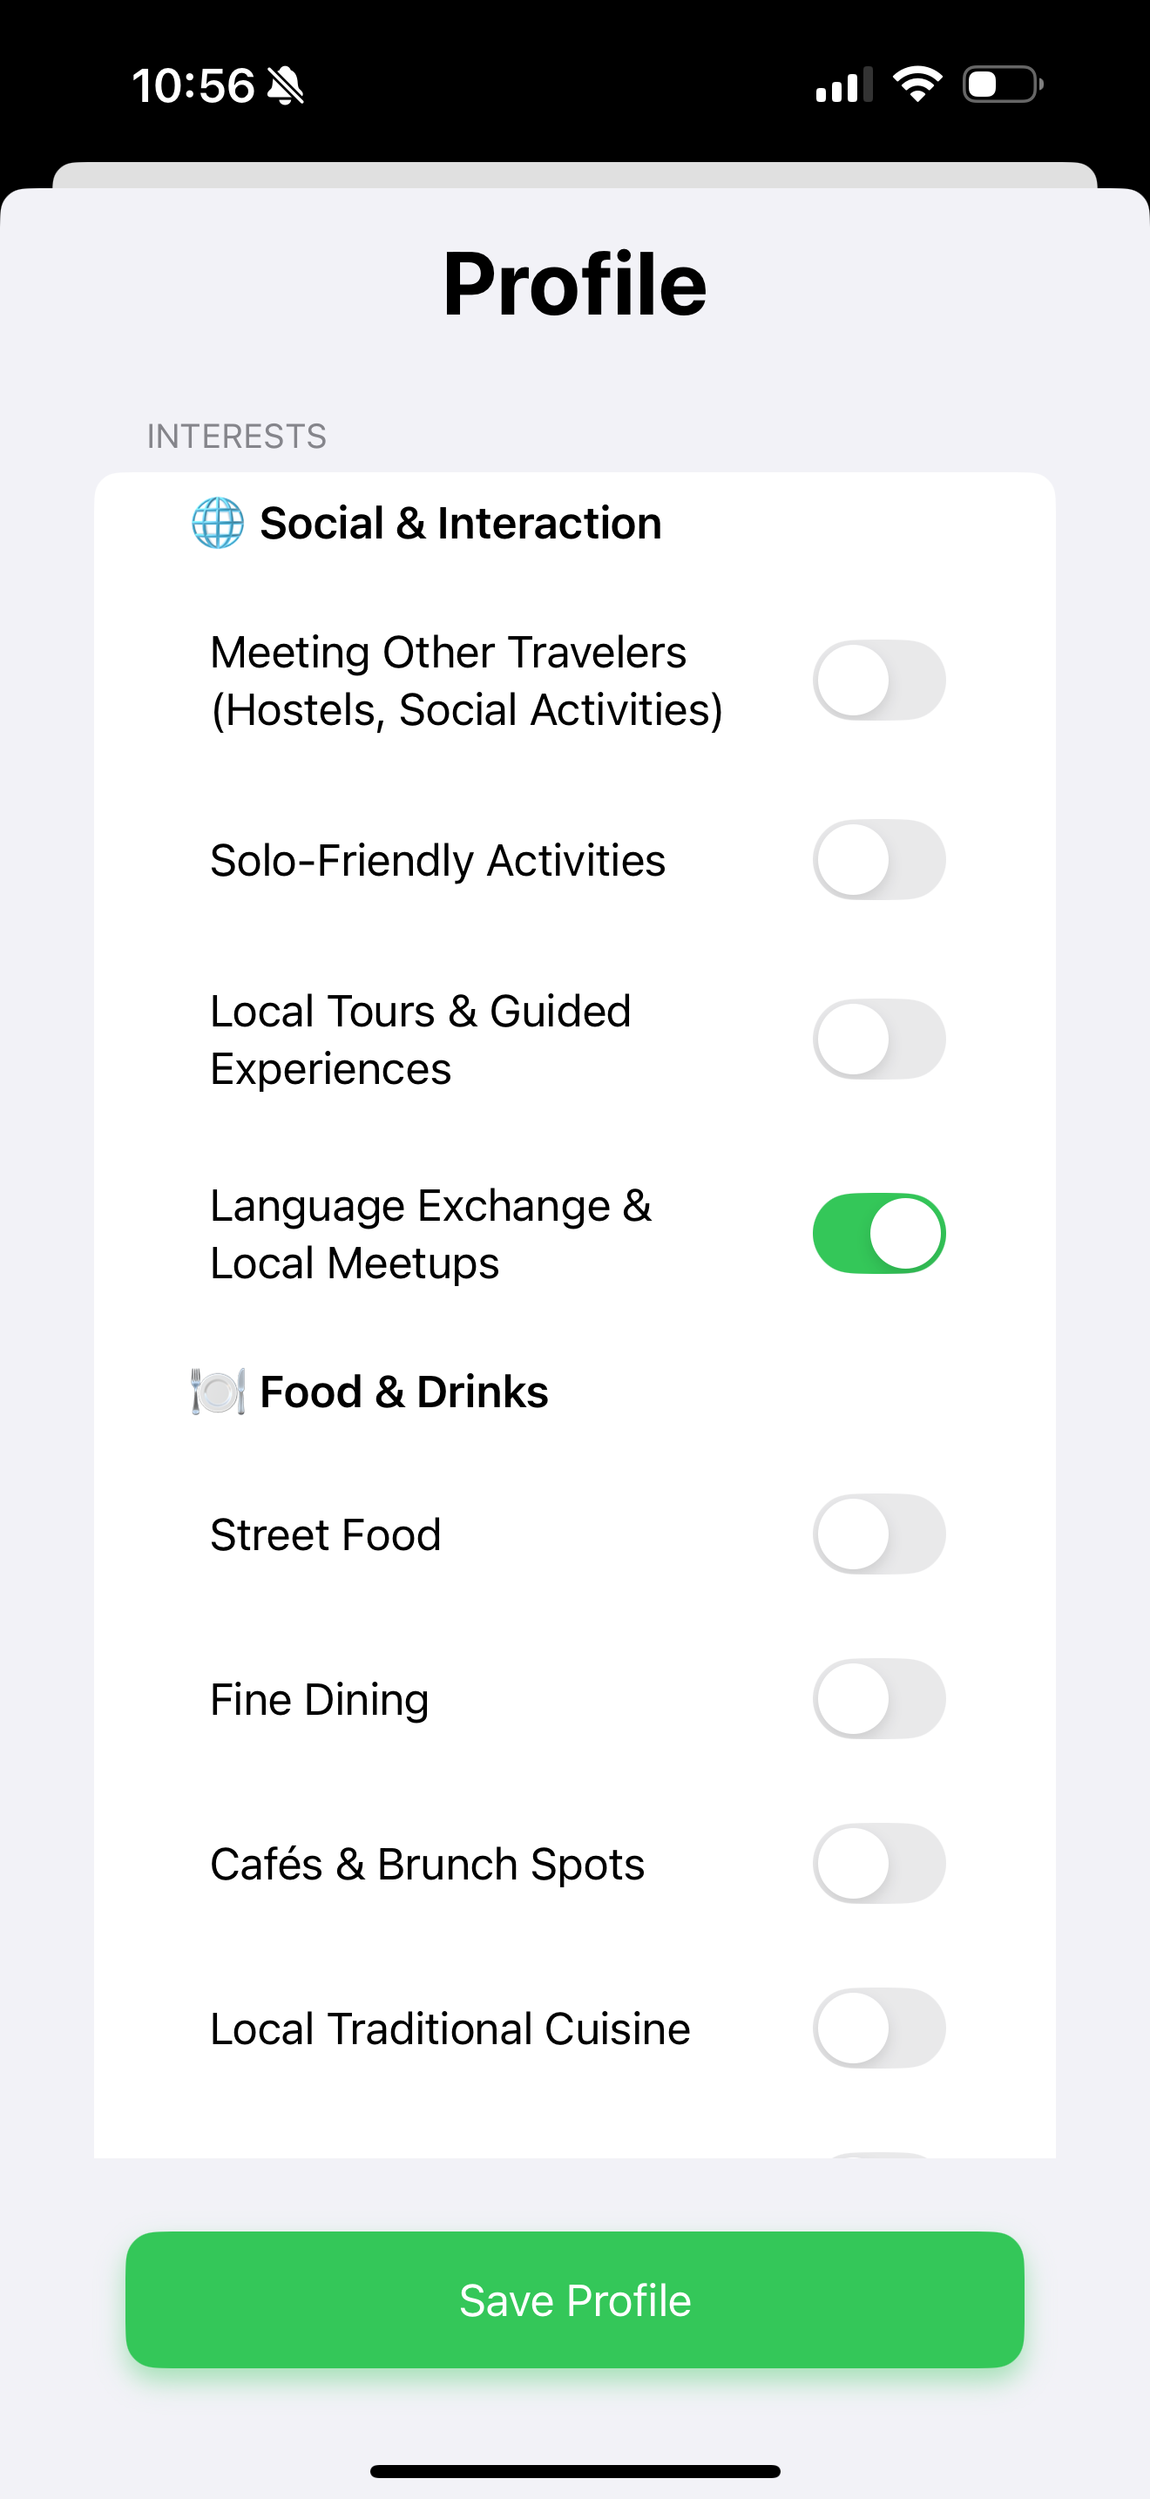Turn on Solo-Friendly Activities switch
Viewport: 1150px width, 2499px height.
pos(878,859)
